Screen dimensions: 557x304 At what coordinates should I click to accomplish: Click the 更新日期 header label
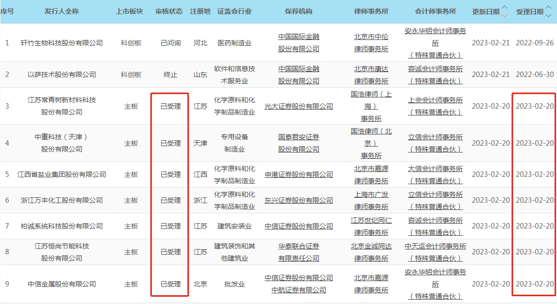click(x=486, y=12)
